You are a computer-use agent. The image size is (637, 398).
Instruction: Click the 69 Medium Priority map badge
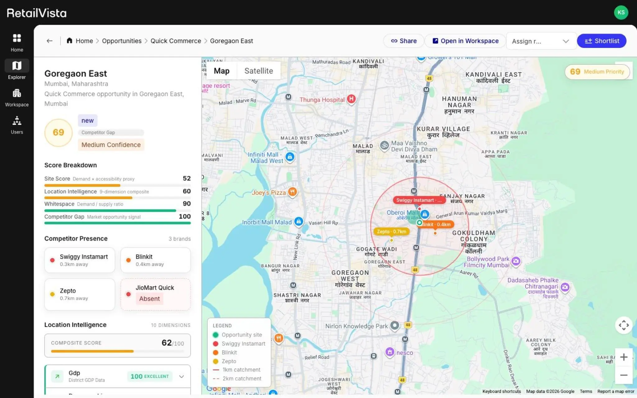tap(597, 72)
